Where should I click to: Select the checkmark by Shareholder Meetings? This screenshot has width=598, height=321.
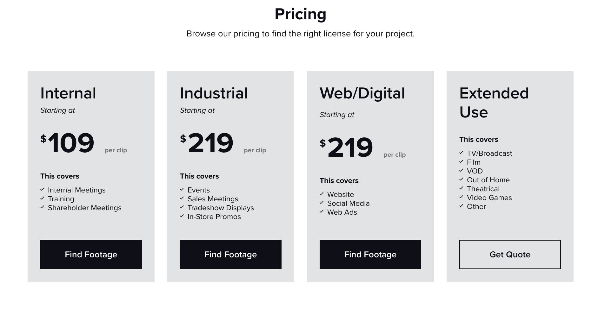pyautogui.click(x=42, y=207)
